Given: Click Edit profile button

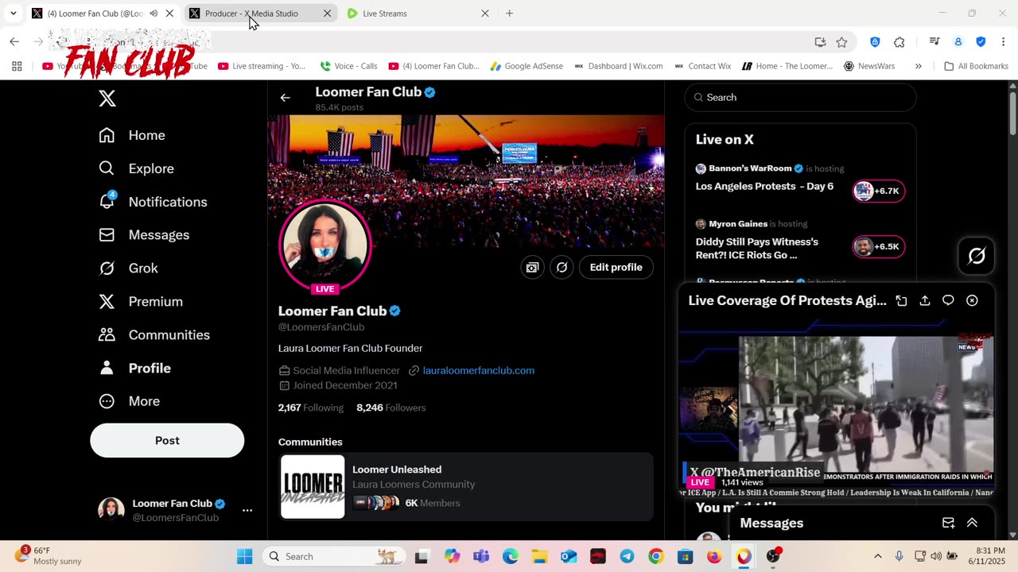Looking at the screenshot, I should point(616,268).
